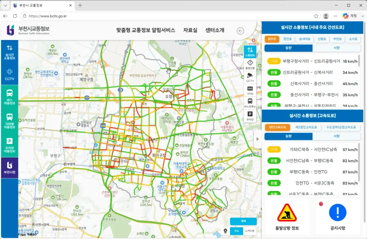Toggle the 버스정류소 map layer
The width and height of the screenshot is (367, 239).
tap(250, 103)
